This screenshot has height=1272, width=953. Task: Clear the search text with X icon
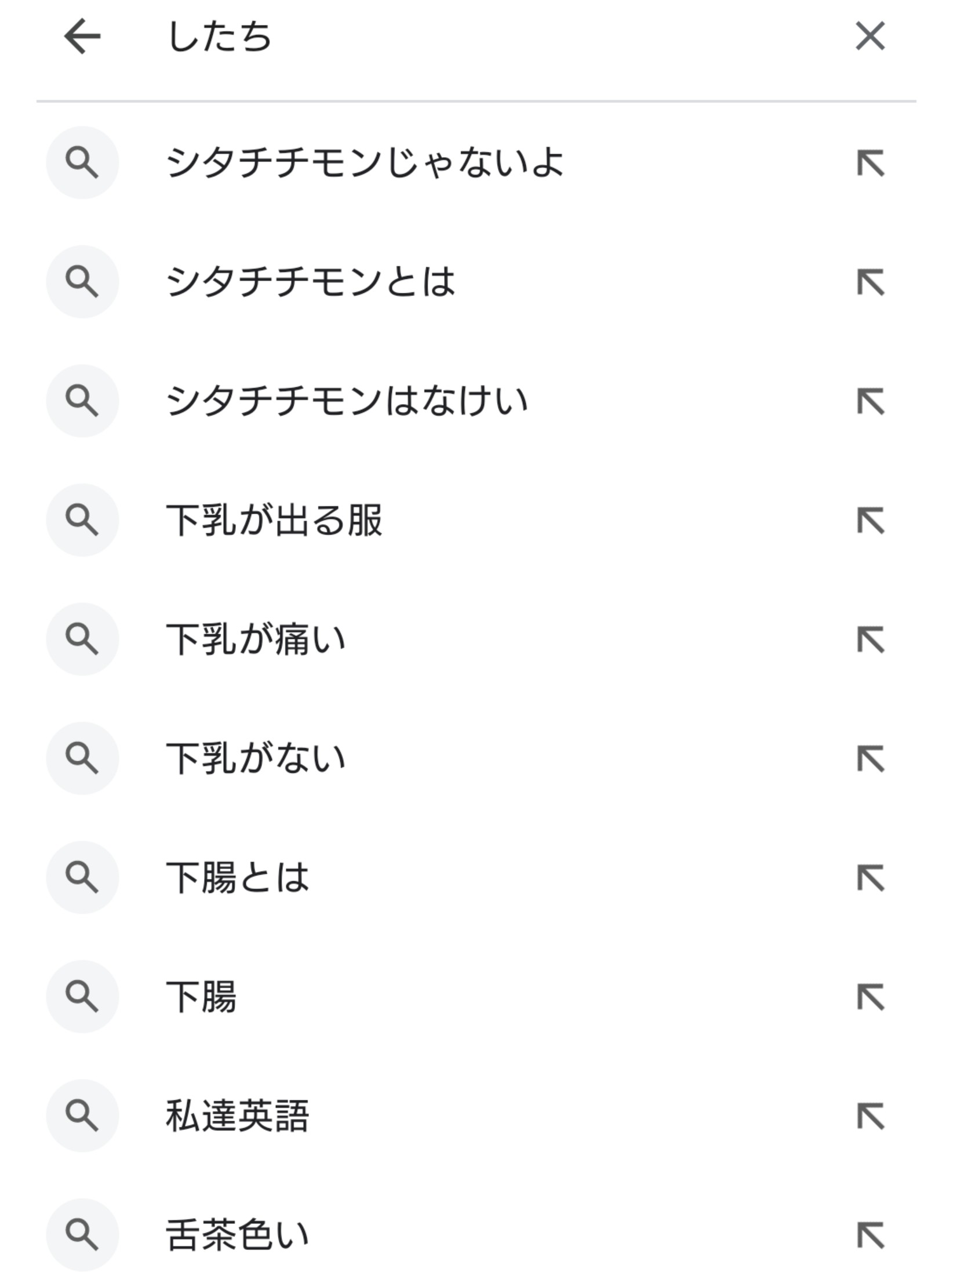point(870,37)
